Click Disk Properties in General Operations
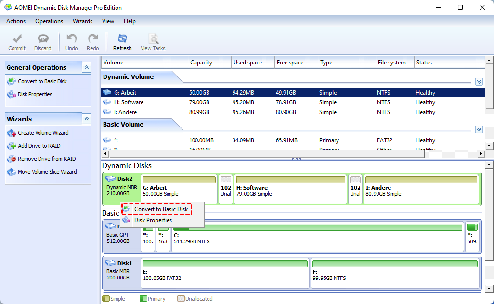The width and height of the screenshot is (494, 304). [35, 94]
